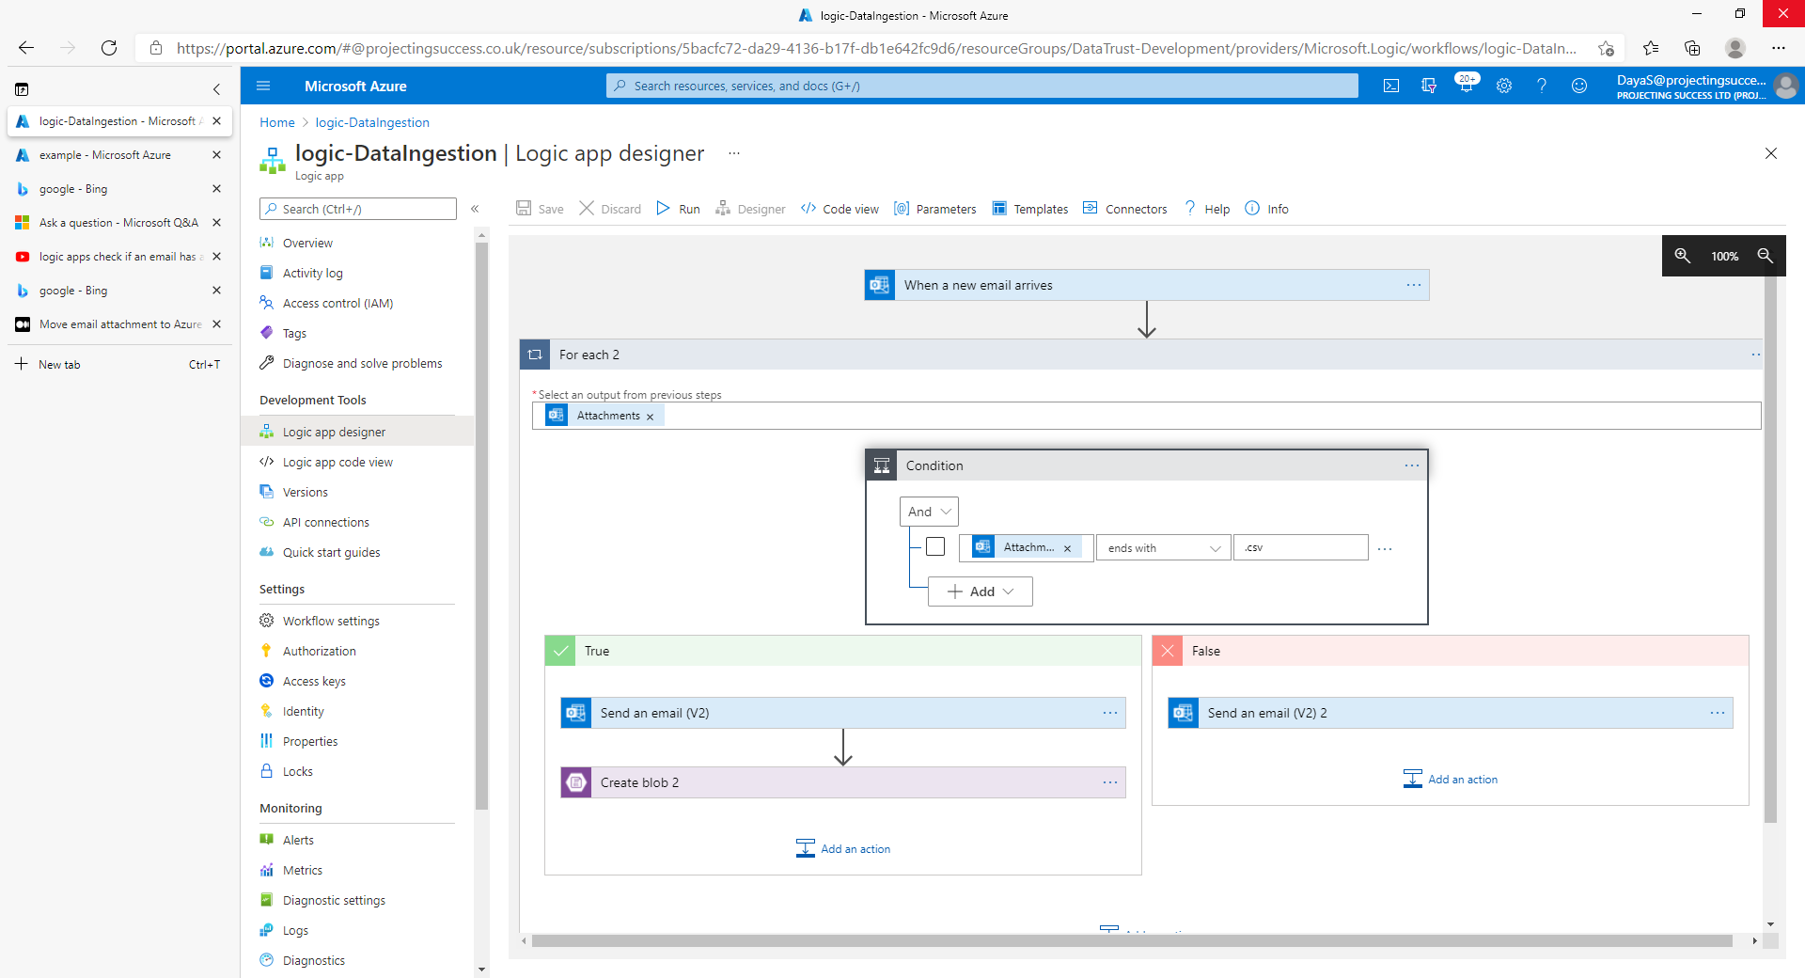This screenshot has height=978, width=1805.
Task: Click Add an action in True branch
Action: [x=843, y=848]
